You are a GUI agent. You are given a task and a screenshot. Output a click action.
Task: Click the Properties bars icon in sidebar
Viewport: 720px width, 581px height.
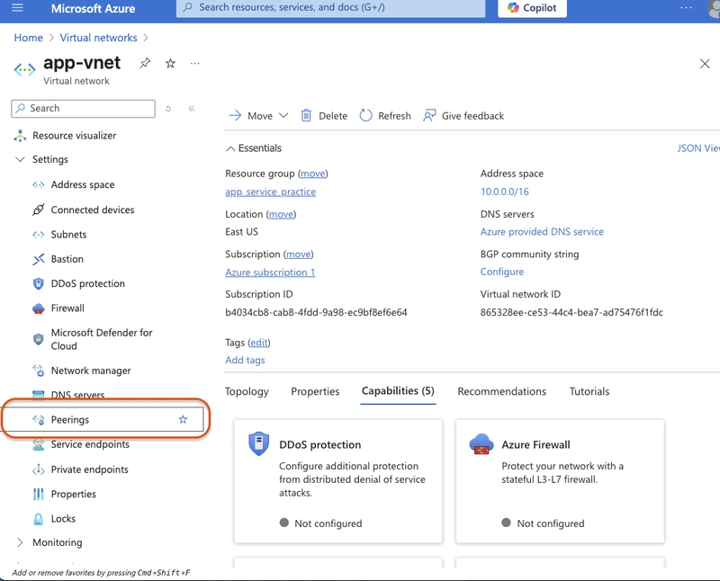tap(39, 495)
